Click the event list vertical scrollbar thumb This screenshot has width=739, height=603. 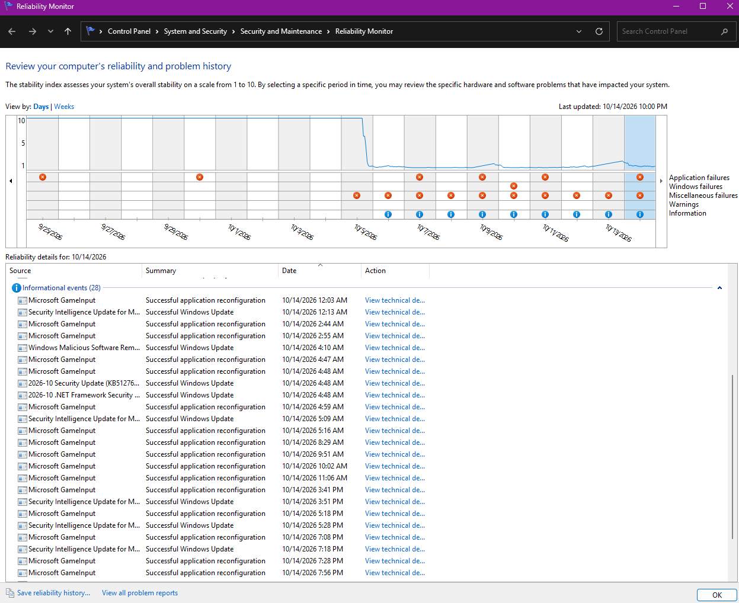pyautogui.click(x=732, y=457)
